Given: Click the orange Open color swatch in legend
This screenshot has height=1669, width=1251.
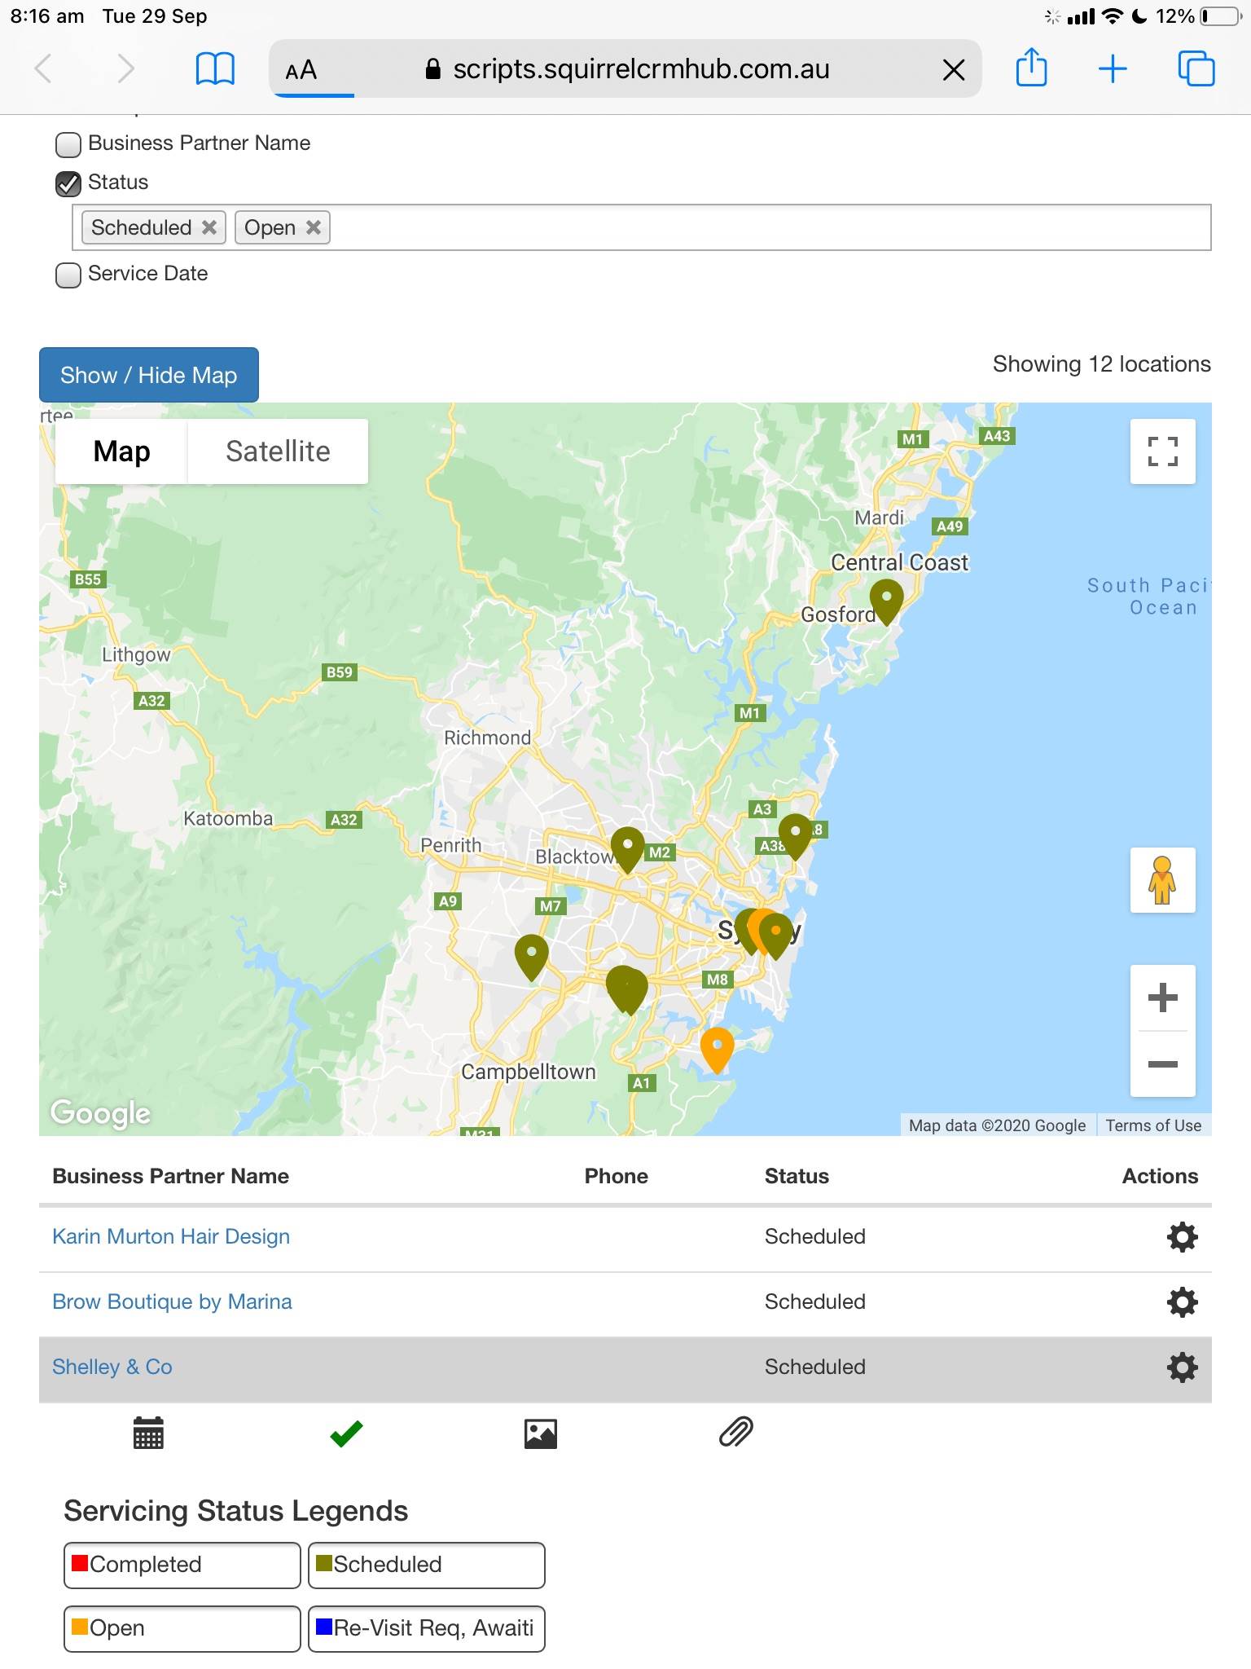Looking at the screenshot, I should [x=80, y=1627].
